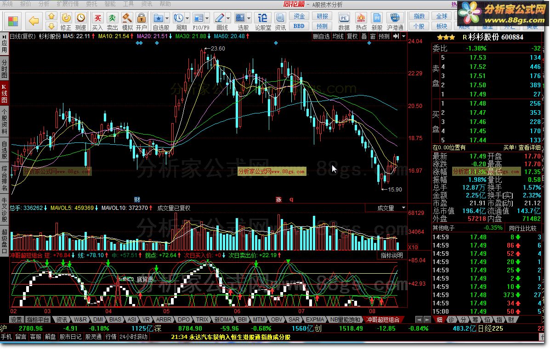
Task: Click the 开户 padlock account icon
Action: (142, 22)
